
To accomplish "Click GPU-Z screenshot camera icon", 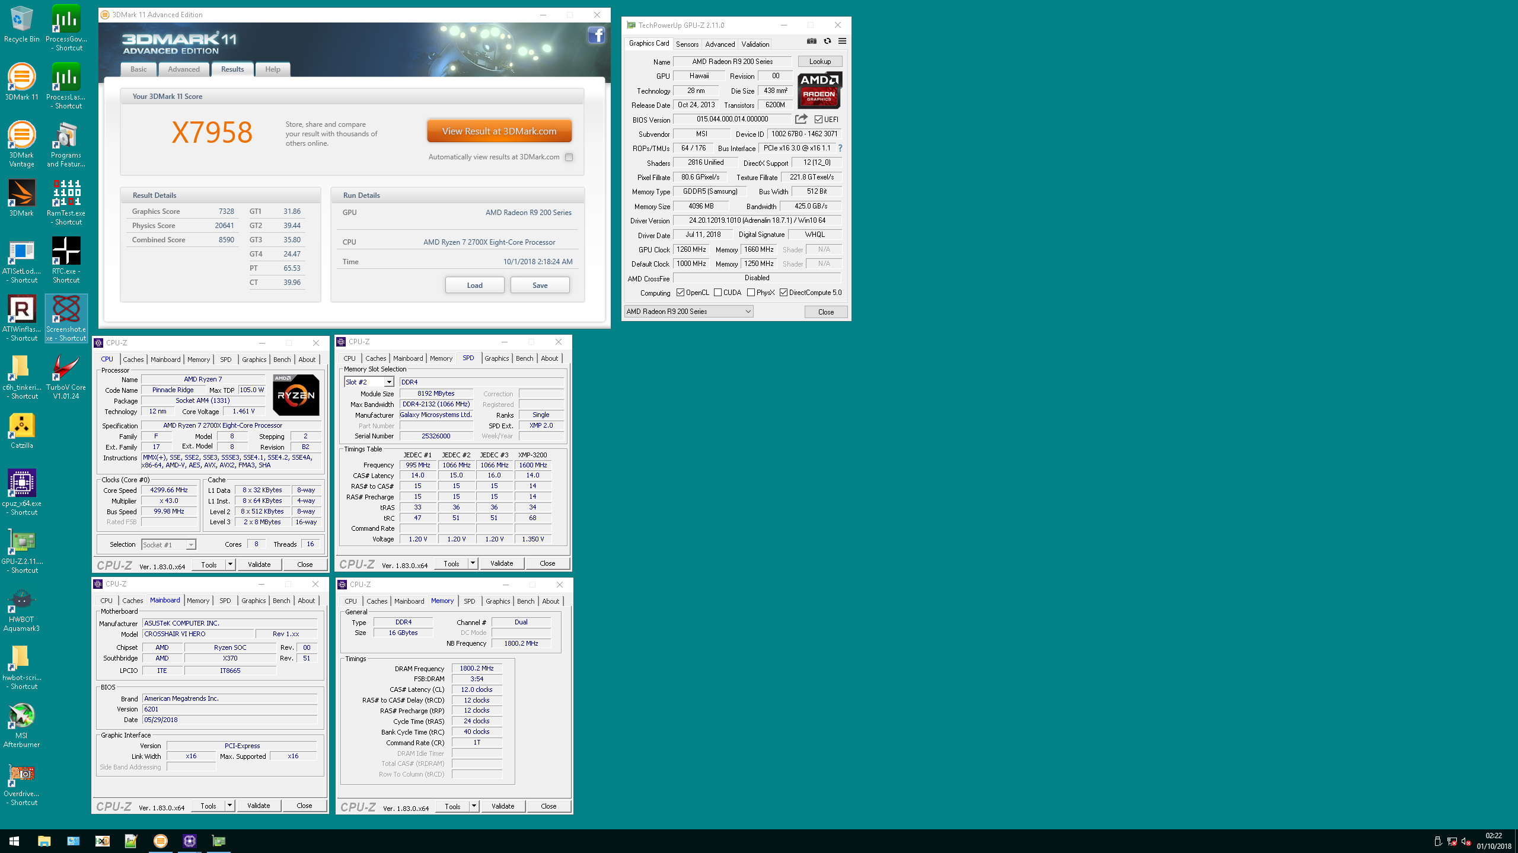I will [x=812, y=41].
